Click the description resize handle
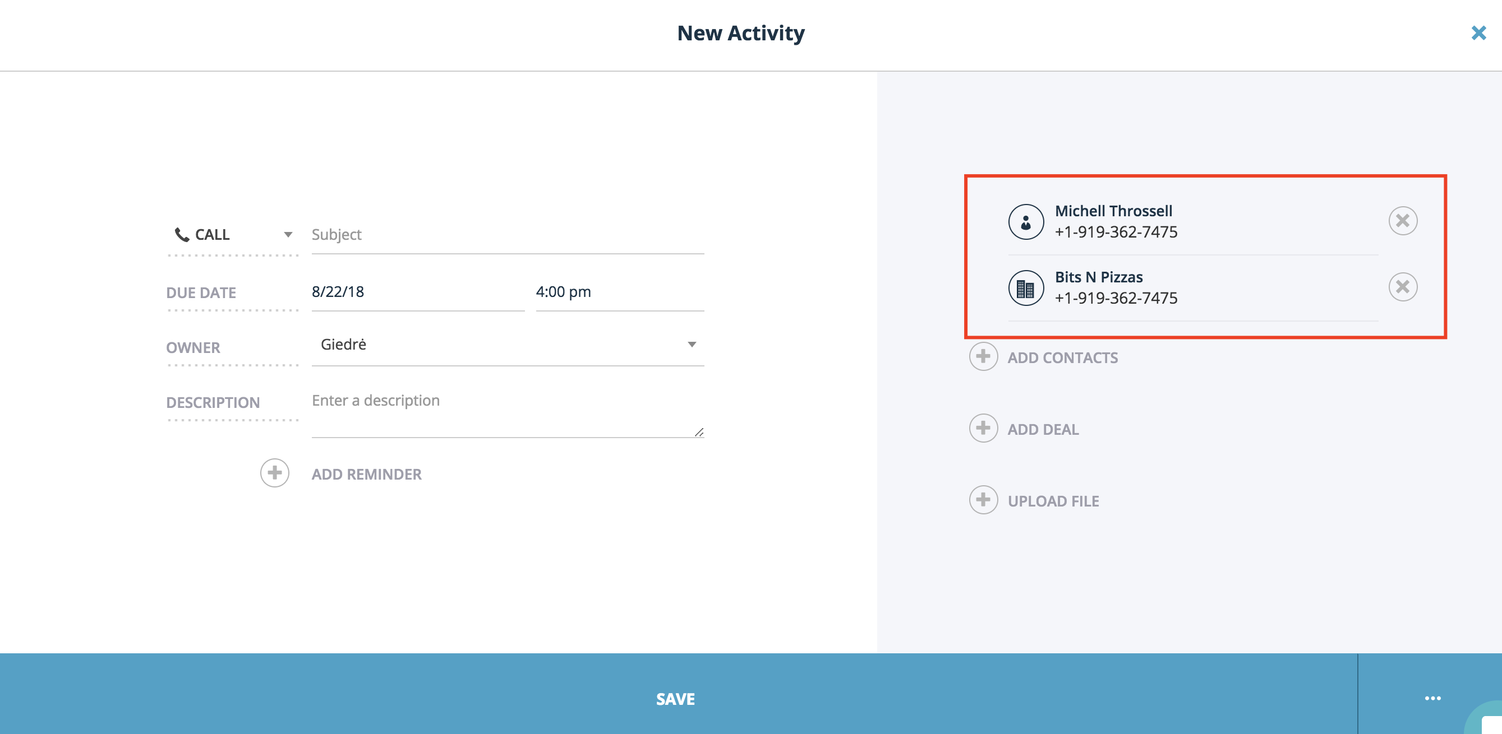Image resolution: width=1502 pixels, height=734 pixels. [699, 432]
